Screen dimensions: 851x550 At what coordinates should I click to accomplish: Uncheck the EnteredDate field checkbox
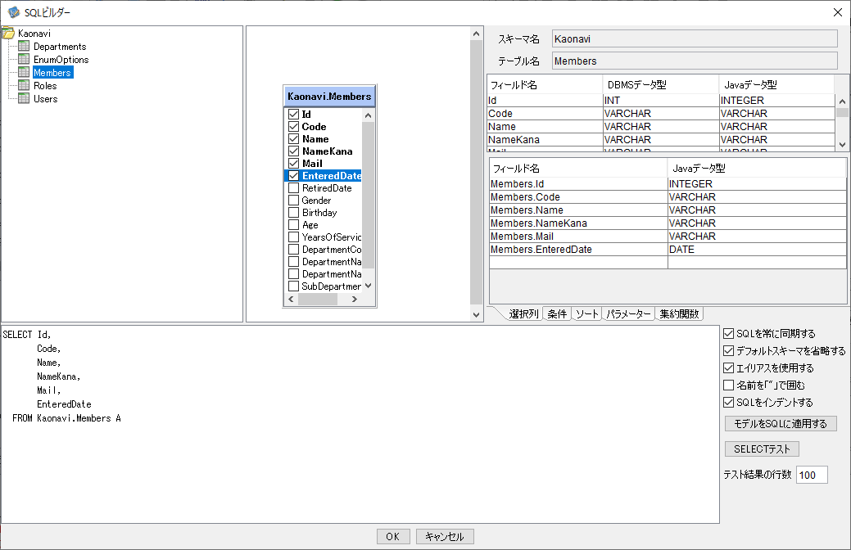click(x=293, y=176)
